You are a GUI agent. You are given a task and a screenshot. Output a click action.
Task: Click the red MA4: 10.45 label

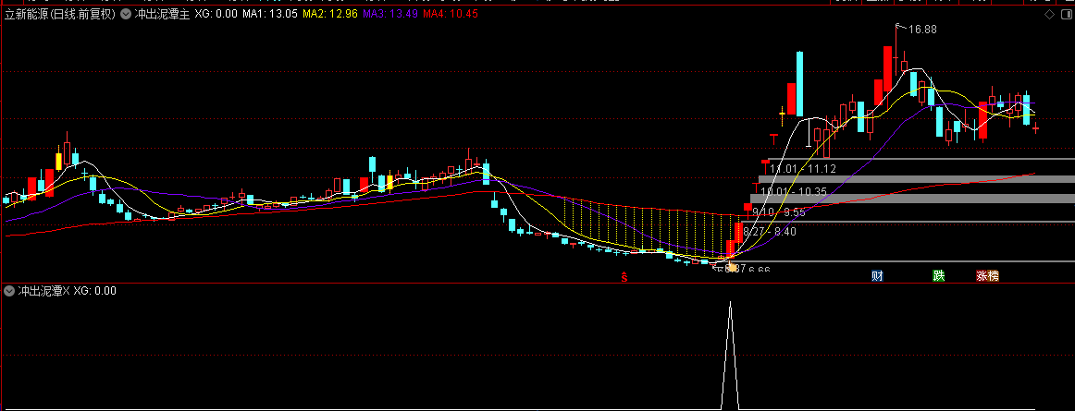click(x=451, y=14)
